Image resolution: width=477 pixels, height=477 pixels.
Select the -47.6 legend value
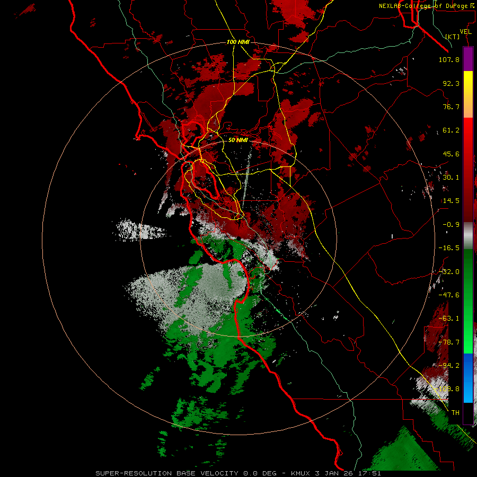[449, 295]
